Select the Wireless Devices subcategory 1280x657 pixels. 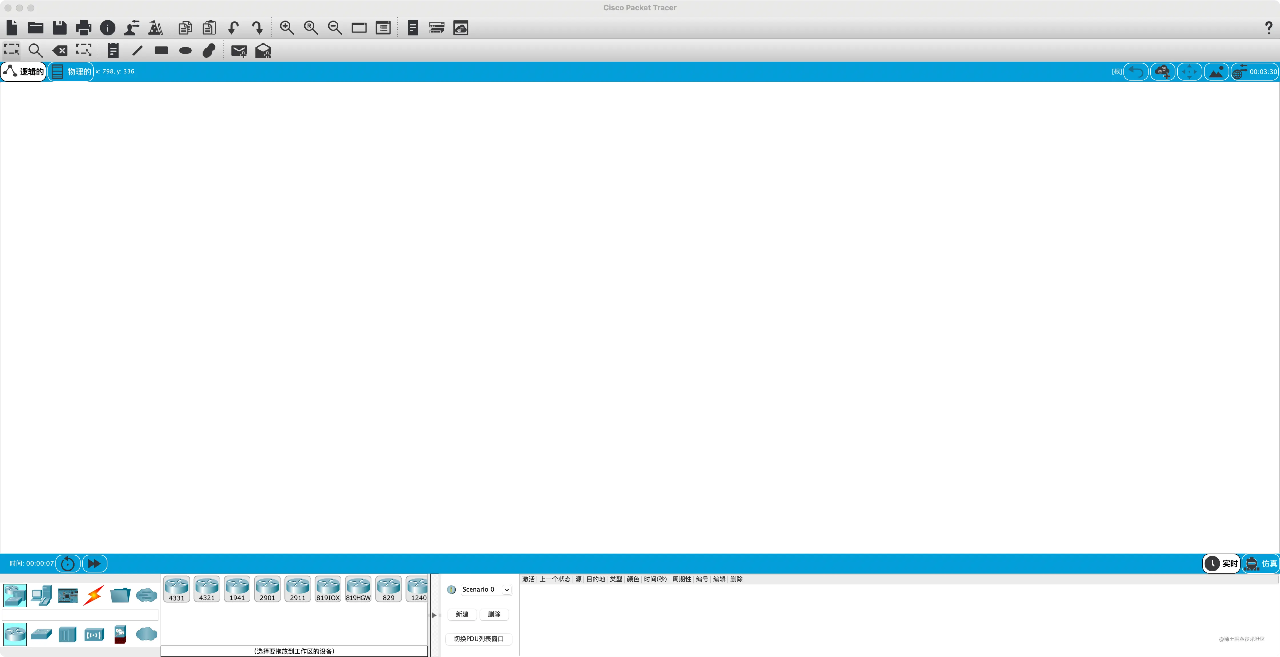click(x=94, y=634)
